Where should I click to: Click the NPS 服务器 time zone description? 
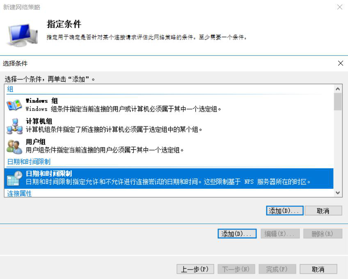click(x=168, y=182)
